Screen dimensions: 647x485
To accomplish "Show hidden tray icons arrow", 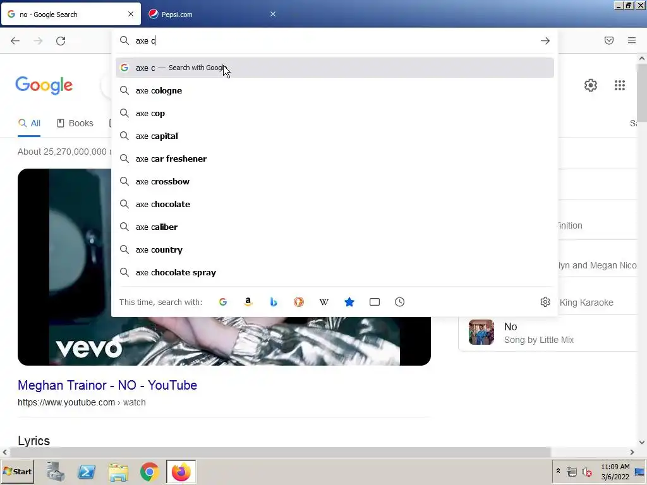I will [x=558, y=471].
